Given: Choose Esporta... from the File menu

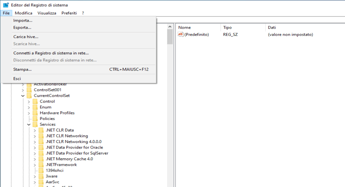Looking at the screenshot, I should pos(22,27).
